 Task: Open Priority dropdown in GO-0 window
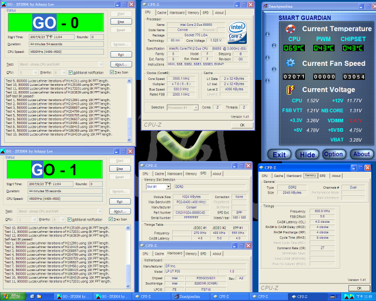tap(64, 72)
